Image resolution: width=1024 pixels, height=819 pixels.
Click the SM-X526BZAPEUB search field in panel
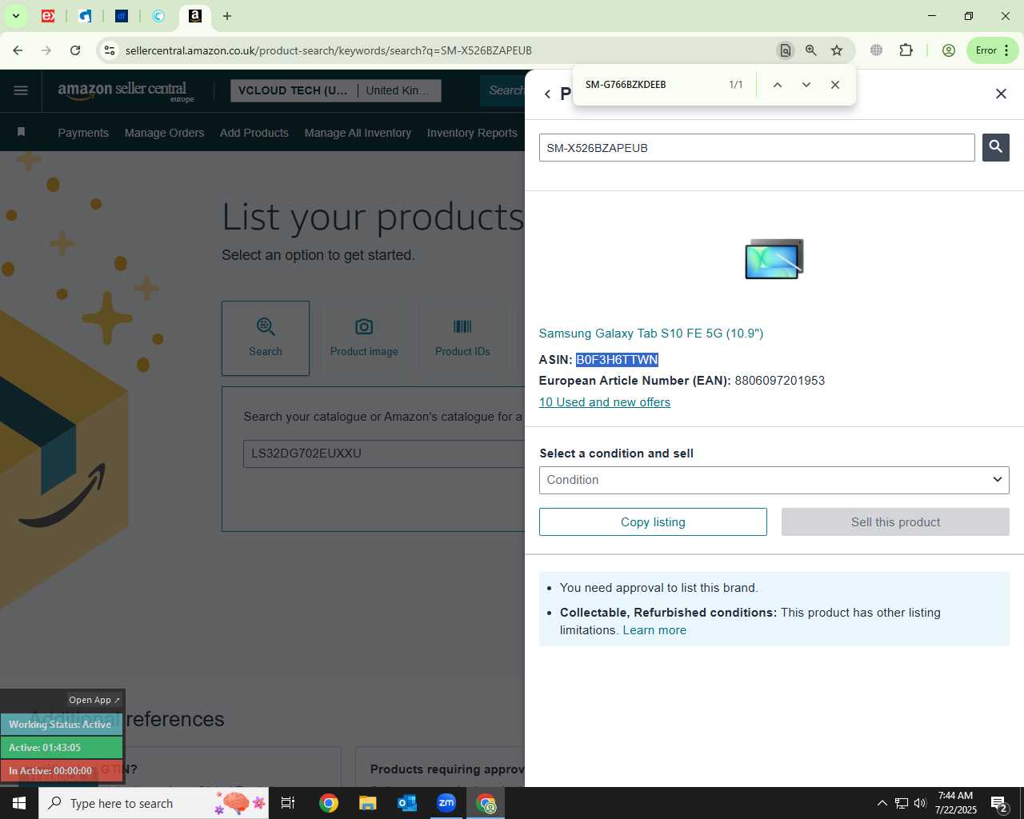click(757, 148)
